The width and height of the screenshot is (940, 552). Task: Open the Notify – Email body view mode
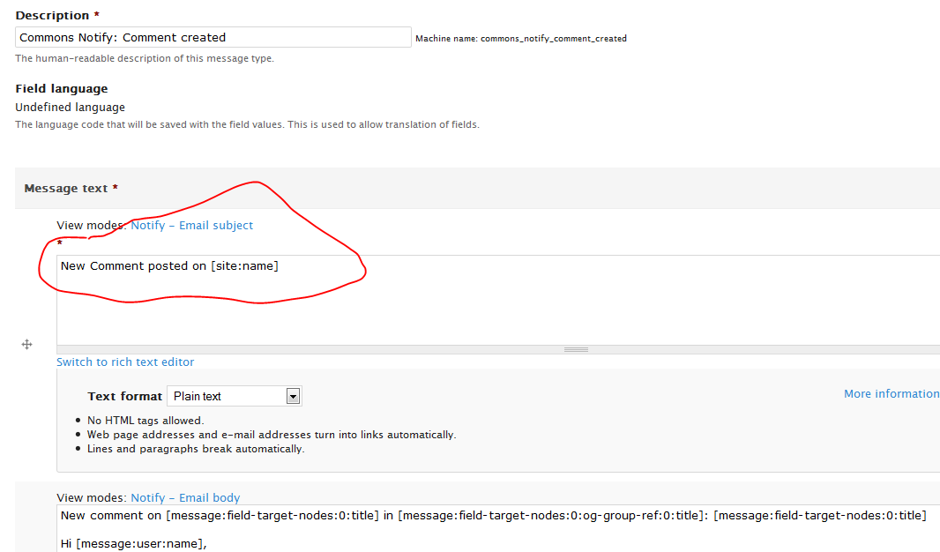coord(185,496)
